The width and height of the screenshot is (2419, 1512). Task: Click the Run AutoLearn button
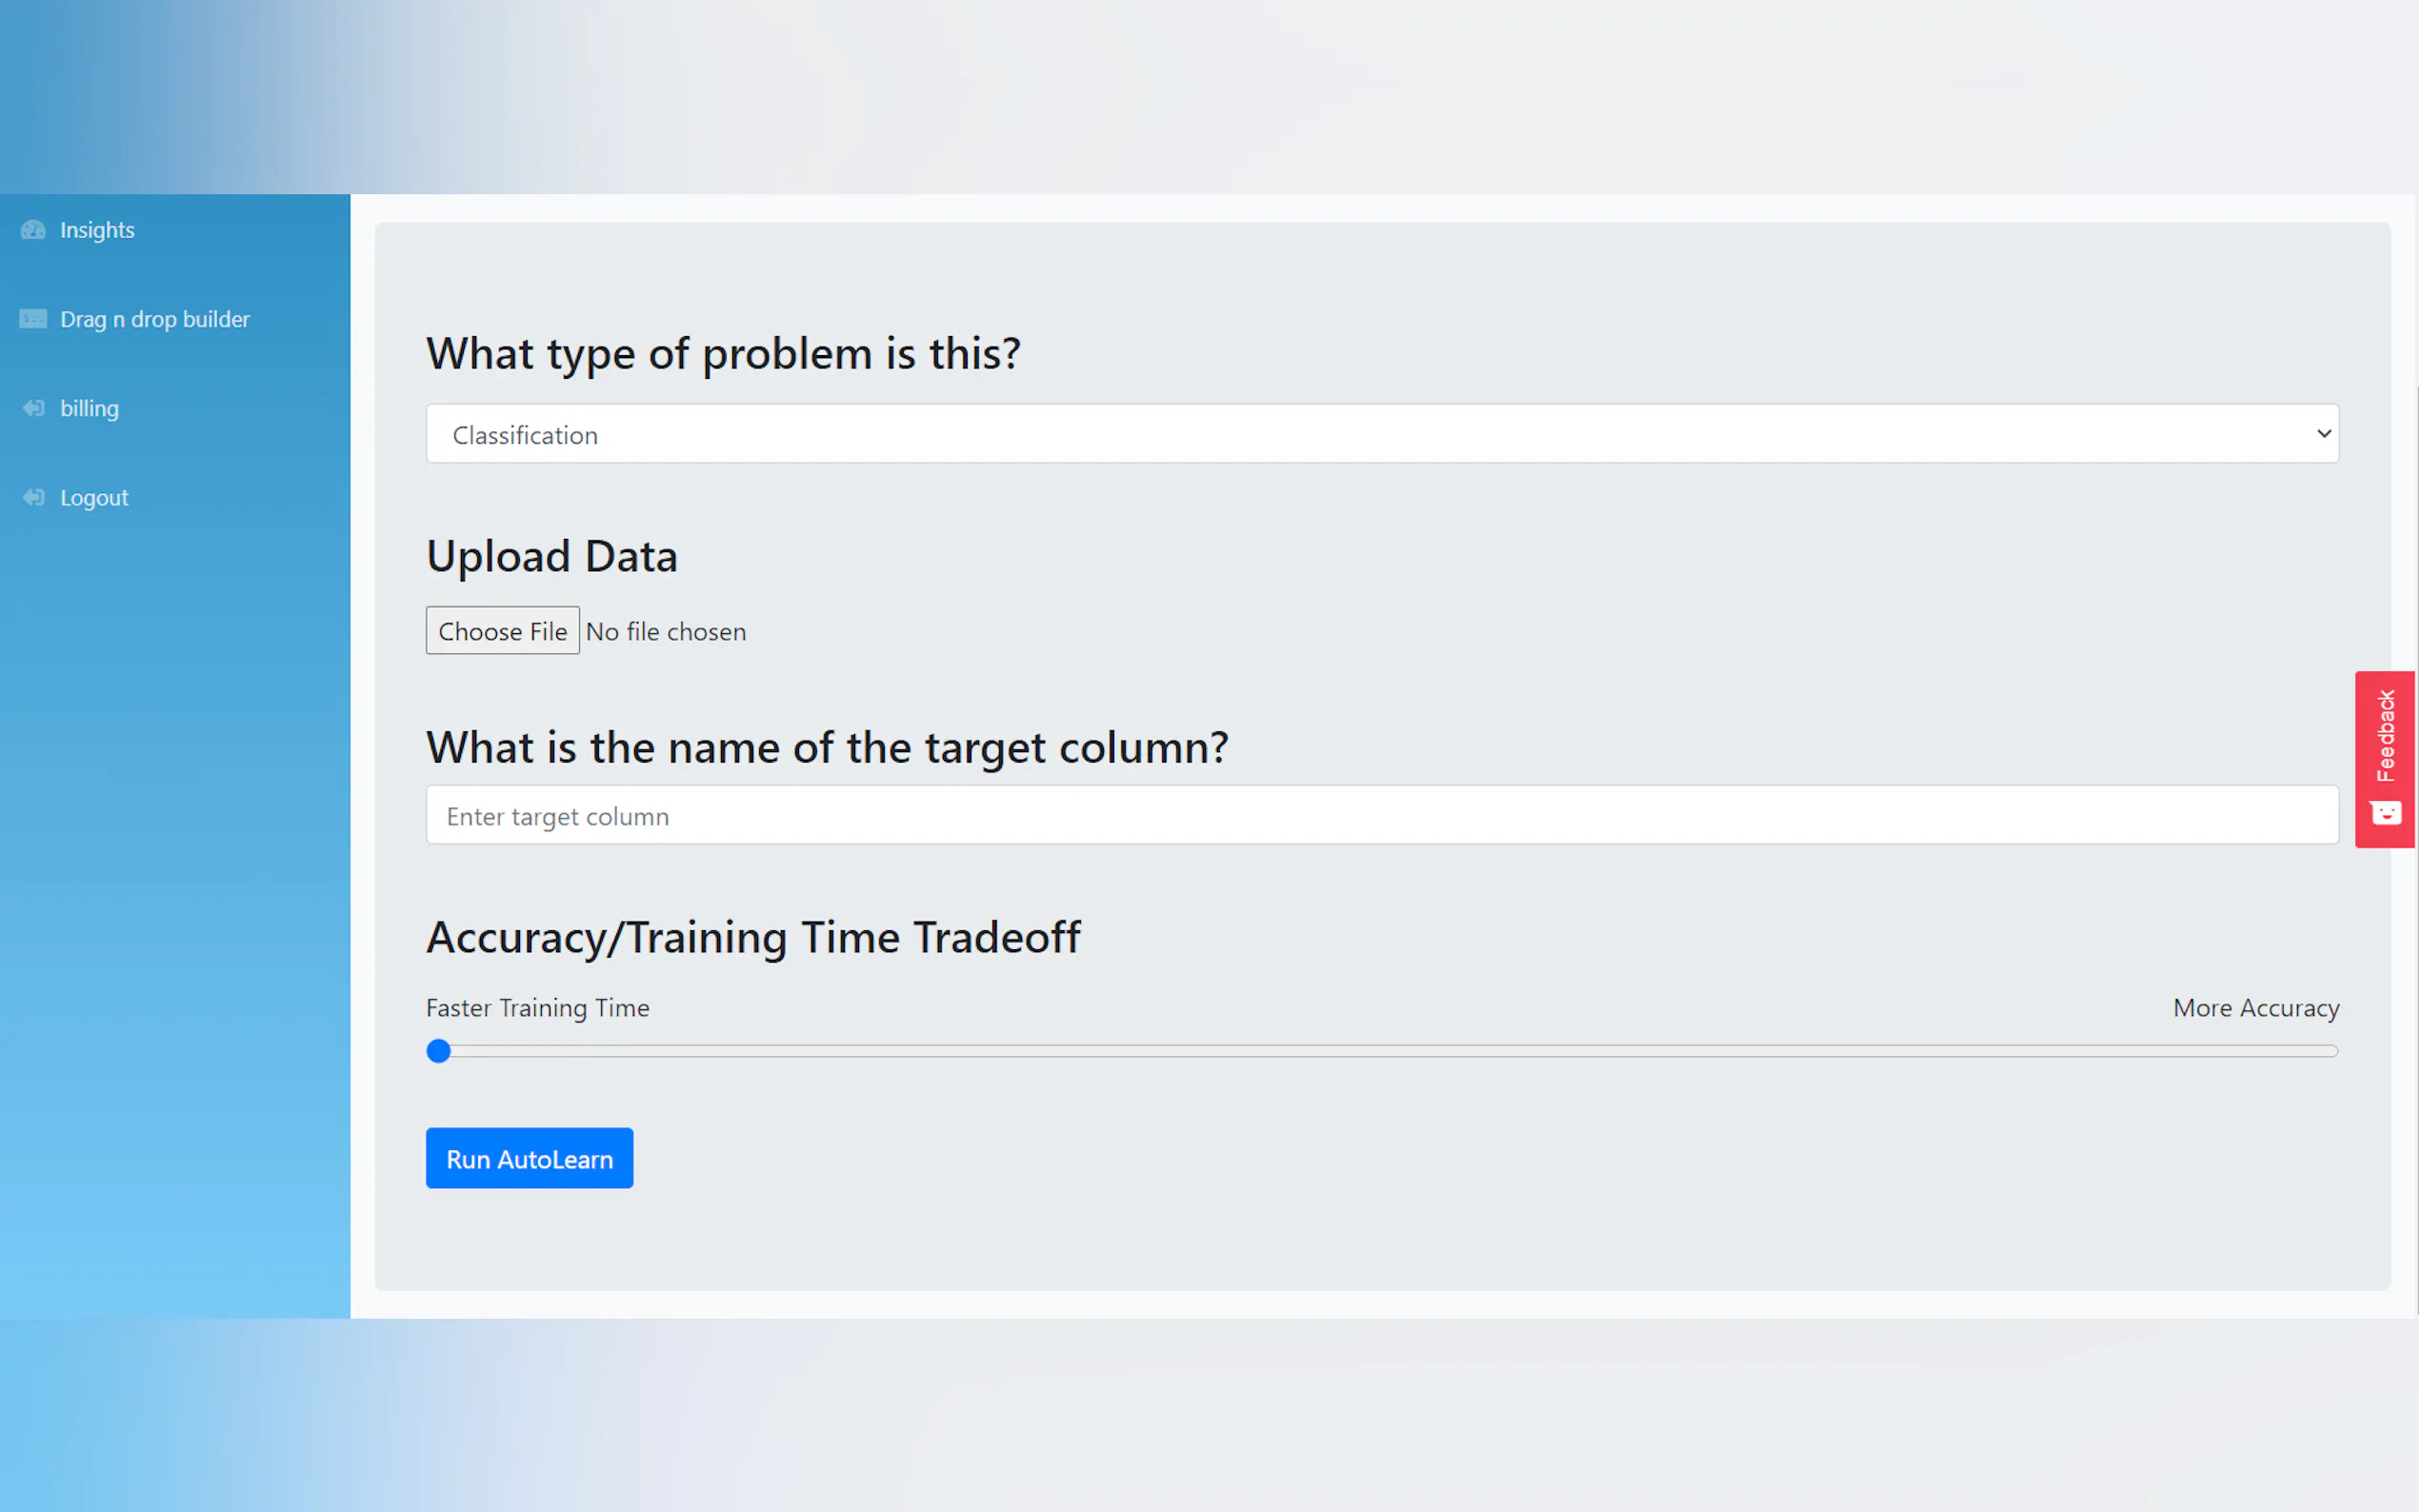[529, 1158]
